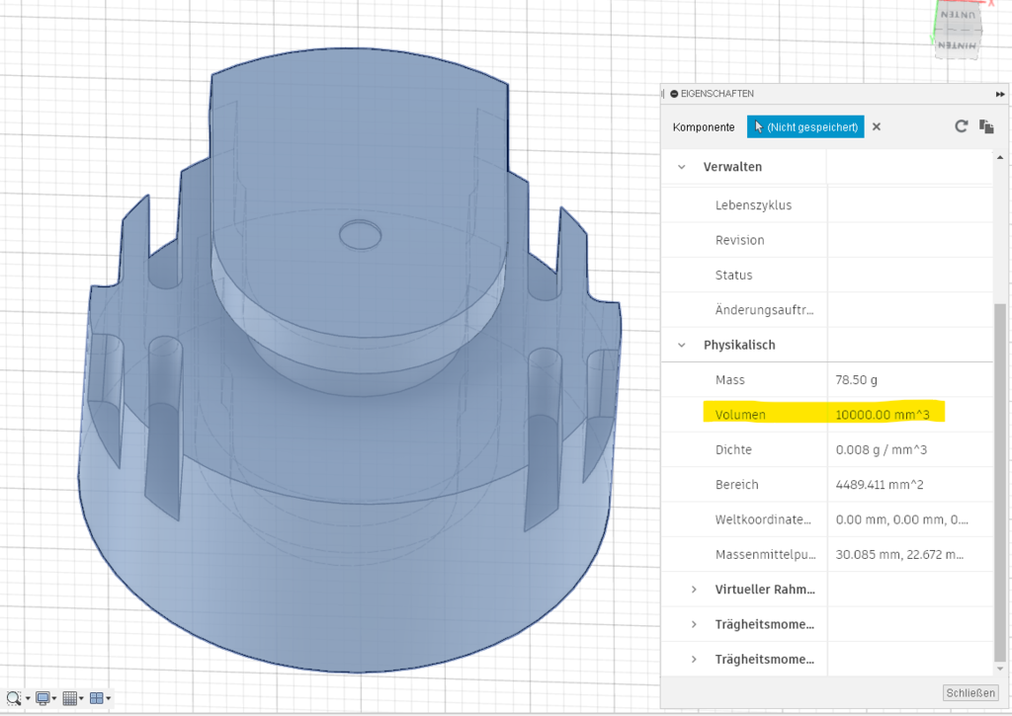Open the display settings monitor icon
This screenshot has height=716, width=1012.
pos(42,698)
